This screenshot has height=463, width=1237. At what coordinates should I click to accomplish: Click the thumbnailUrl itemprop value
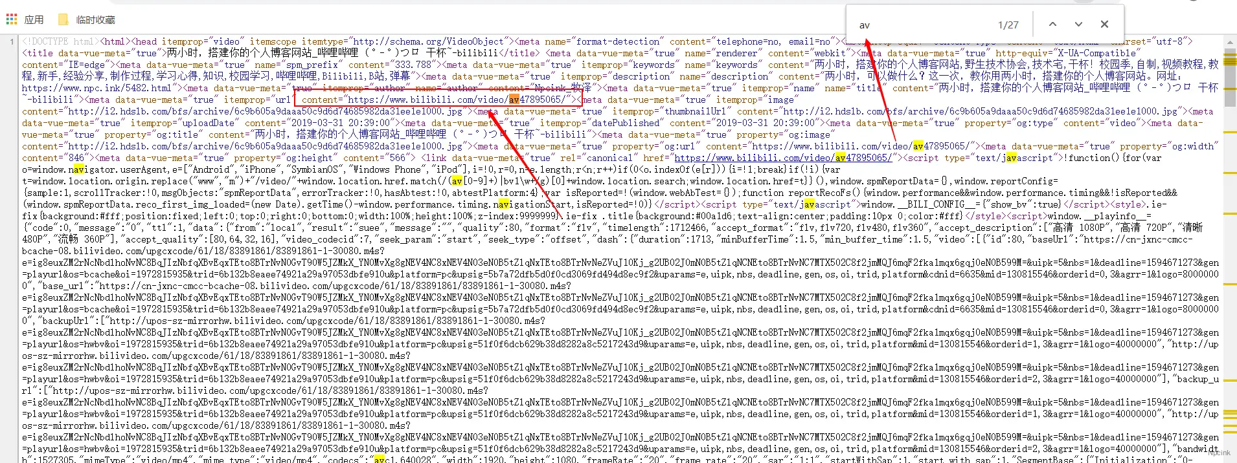point(694,111)
